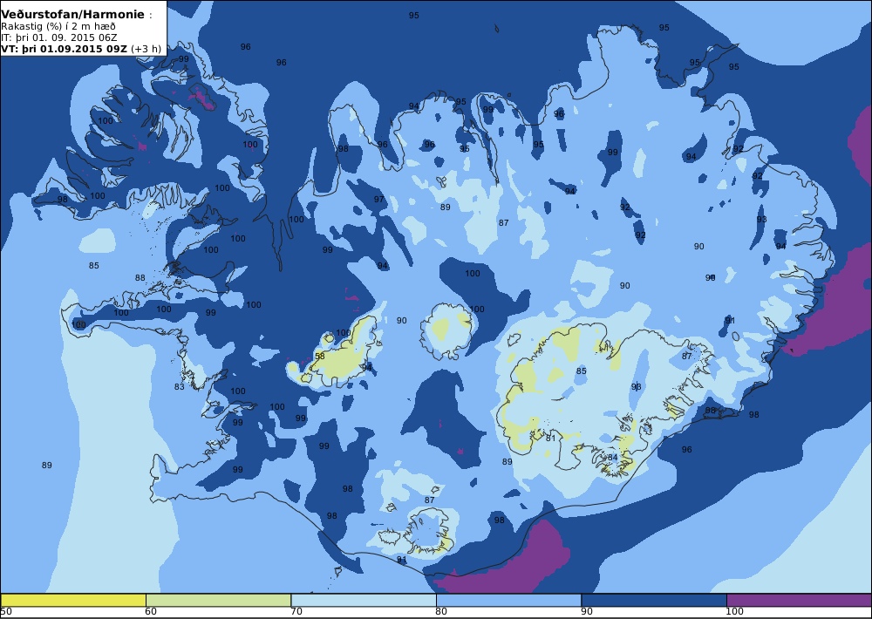Select the medium blue 80–90 legend band
The width and height of the screenshot is (872, 619).
tap(509, 600)
